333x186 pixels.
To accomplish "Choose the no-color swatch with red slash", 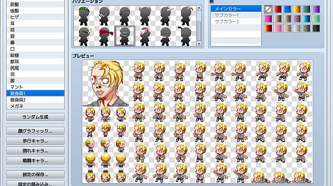I will tap(268, 9).
